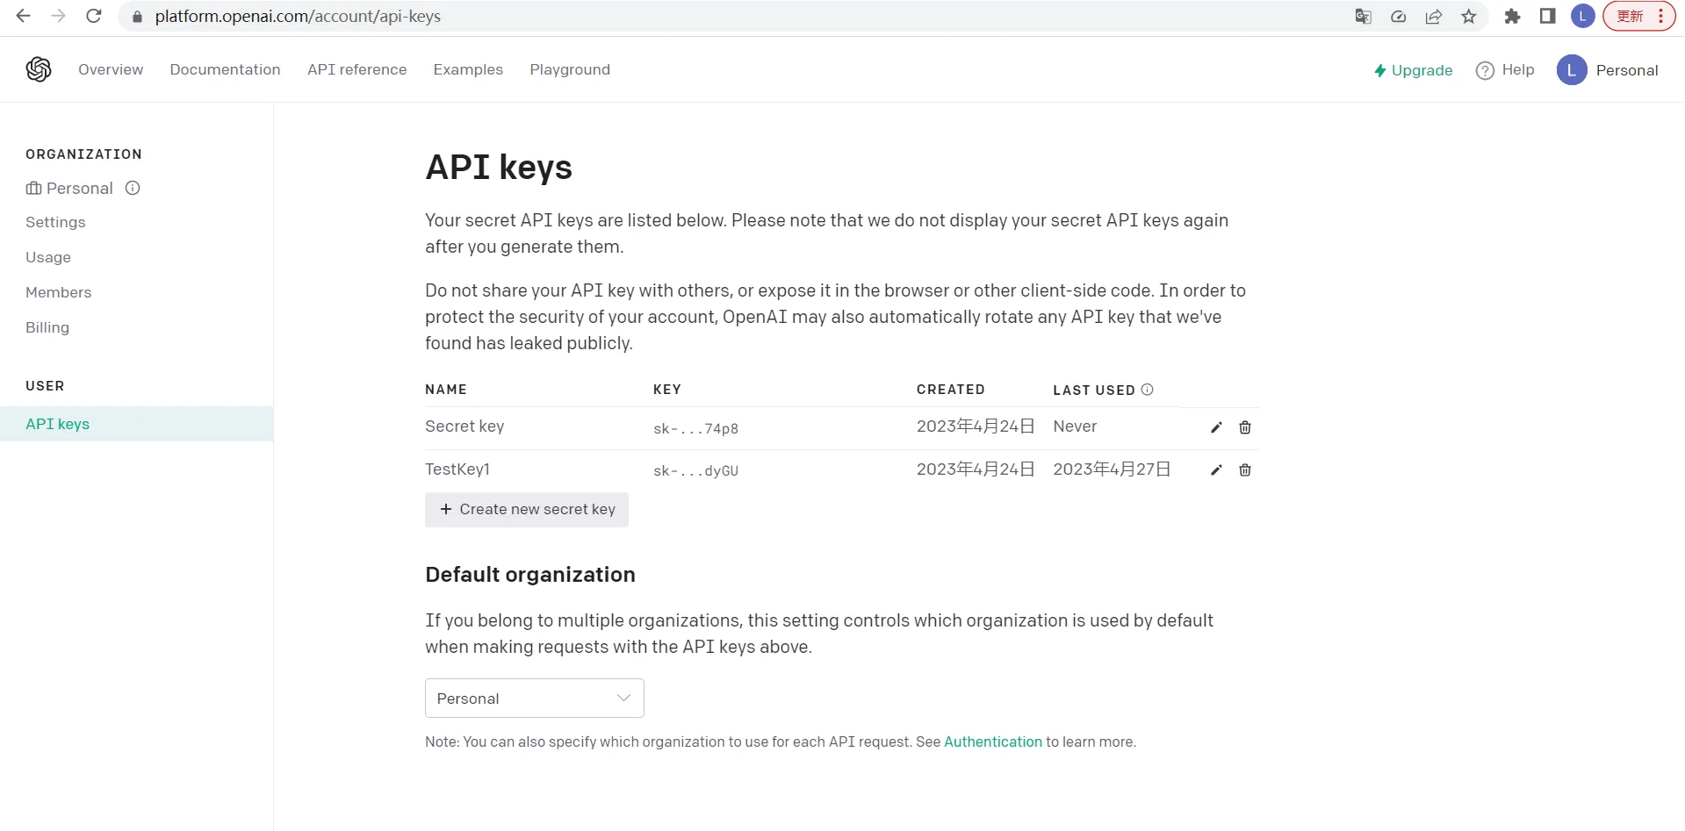Open Settings in sidebar
The height and width of the screenshot is (831, 1685).
pos(55,222)
